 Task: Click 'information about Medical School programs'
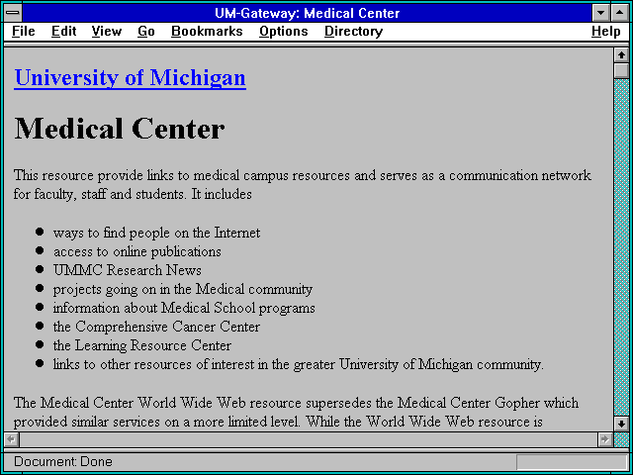coord(184,308)
